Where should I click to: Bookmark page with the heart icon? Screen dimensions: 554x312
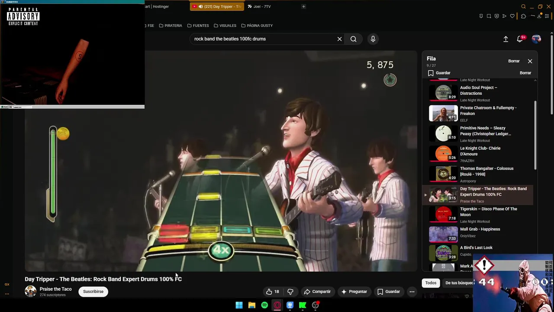coord(512,16)
